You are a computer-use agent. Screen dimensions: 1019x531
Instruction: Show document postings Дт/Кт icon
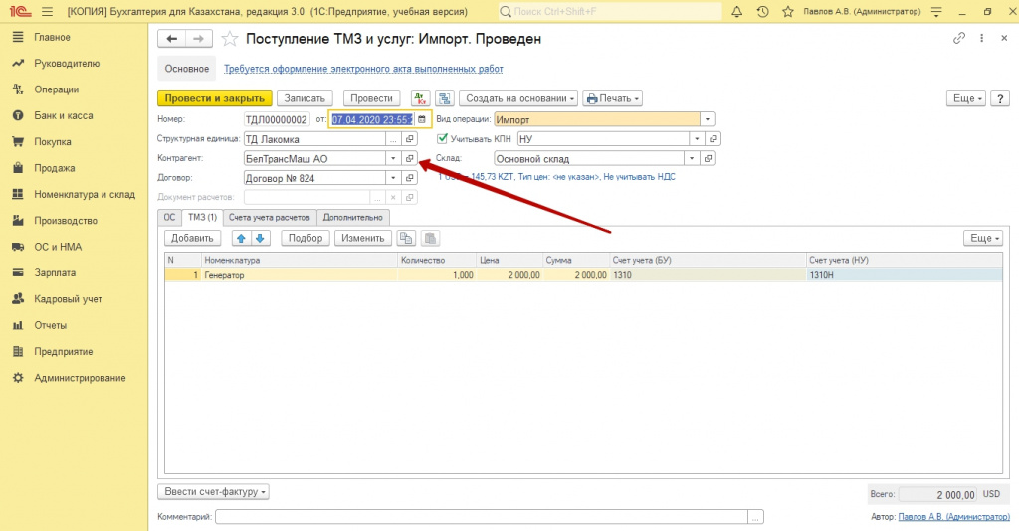[421, 98]
